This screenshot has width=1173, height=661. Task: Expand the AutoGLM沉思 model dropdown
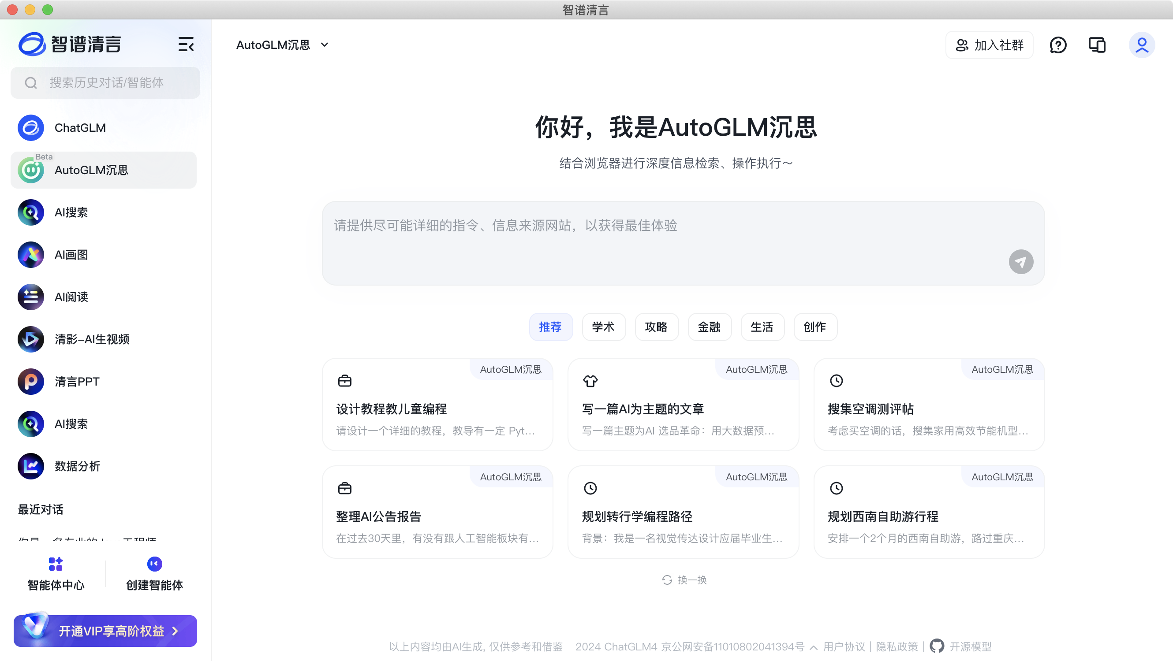point(324,45)
